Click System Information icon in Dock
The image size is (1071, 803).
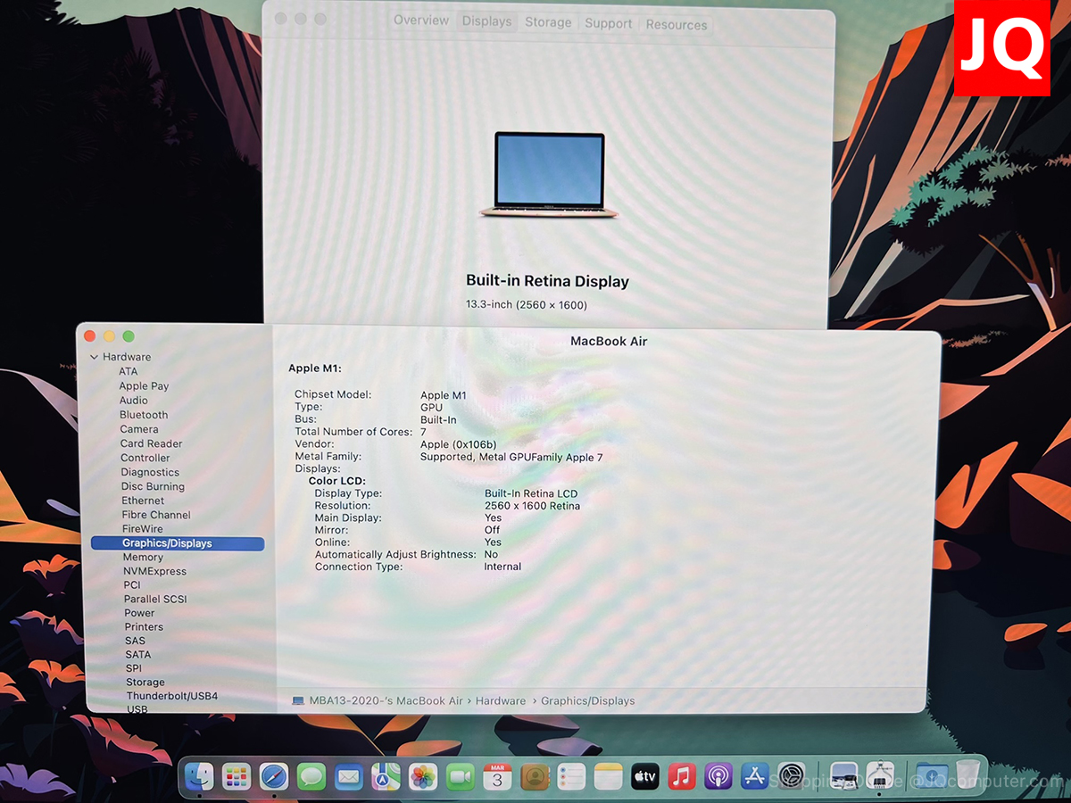[881, 777]
